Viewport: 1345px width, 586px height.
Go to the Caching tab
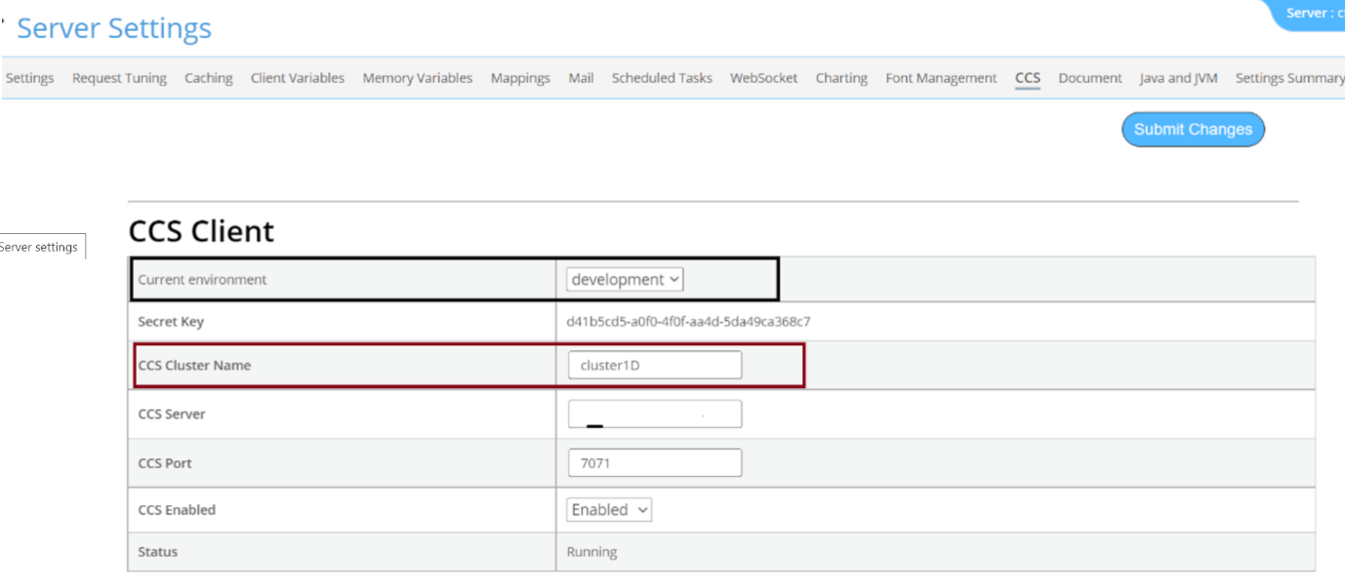click(x=208, y=78)
